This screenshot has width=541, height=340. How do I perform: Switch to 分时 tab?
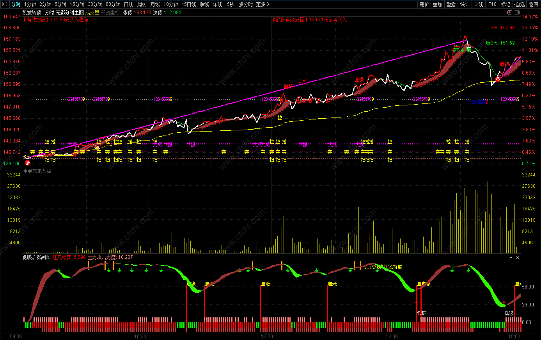(16, 4)
